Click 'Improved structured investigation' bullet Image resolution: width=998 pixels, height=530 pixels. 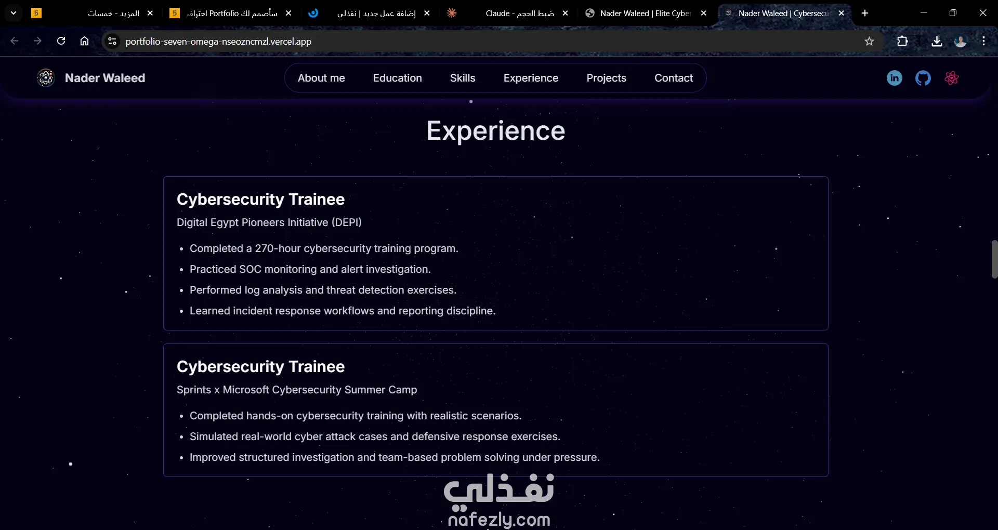(x=395, y=457)
